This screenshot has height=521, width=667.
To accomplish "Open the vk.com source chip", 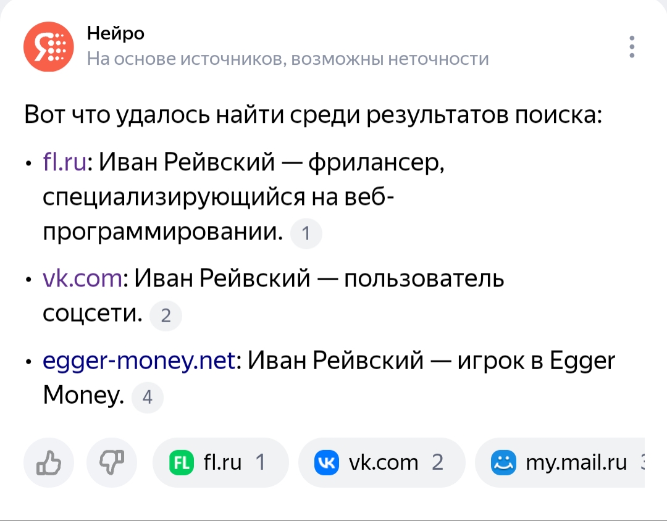I will pyautogui.click(x=381, y=462).
